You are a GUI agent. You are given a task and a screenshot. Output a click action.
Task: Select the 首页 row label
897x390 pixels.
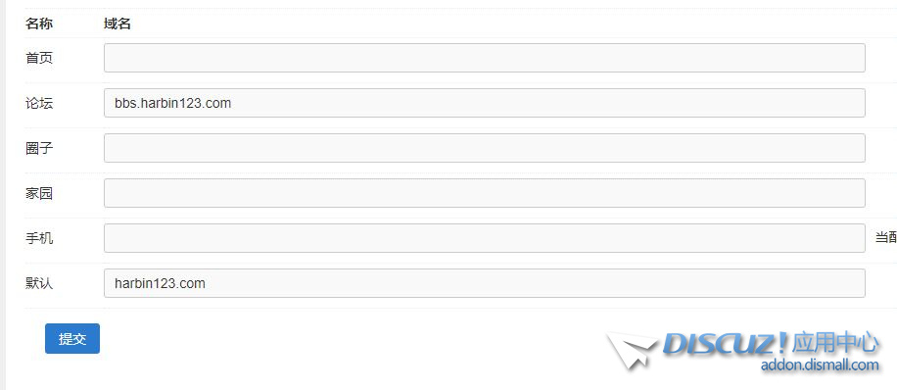coord(39,58)
